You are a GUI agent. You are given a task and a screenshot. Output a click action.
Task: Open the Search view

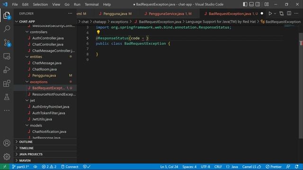pyautogui.click(x=7, y=29)
